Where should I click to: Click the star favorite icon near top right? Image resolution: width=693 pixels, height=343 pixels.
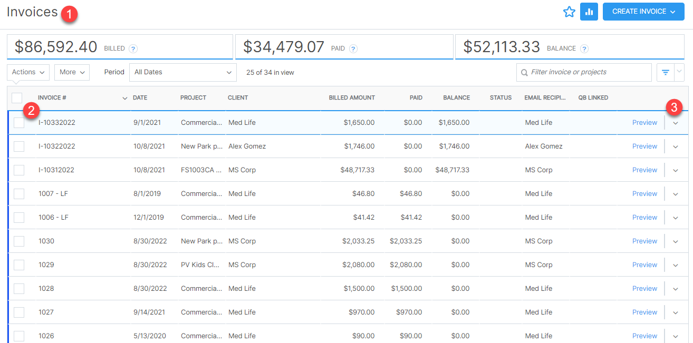(x=569, y=11)
